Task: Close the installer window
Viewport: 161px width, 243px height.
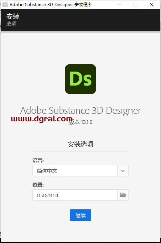Action: (x=152, y=5)
